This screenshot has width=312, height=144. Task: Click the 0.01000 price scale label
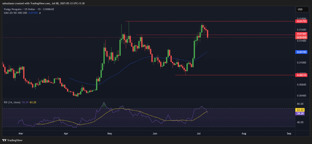pyautogui.click(x=301, y=63)
